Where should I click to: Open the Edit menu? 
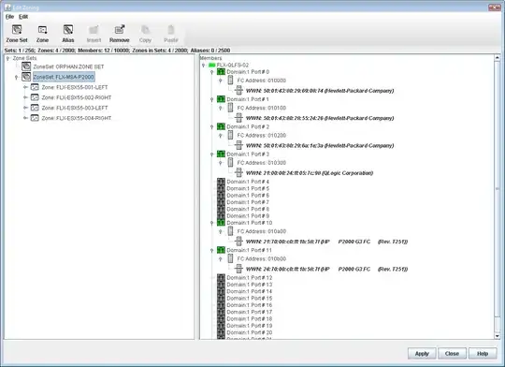click(x=23, y=17)
